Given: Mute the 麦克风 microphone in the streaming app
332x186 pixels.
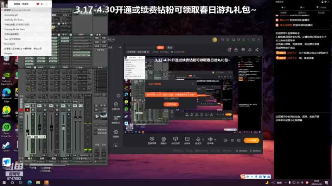Looking at the screenshot, I should (198, 141).
